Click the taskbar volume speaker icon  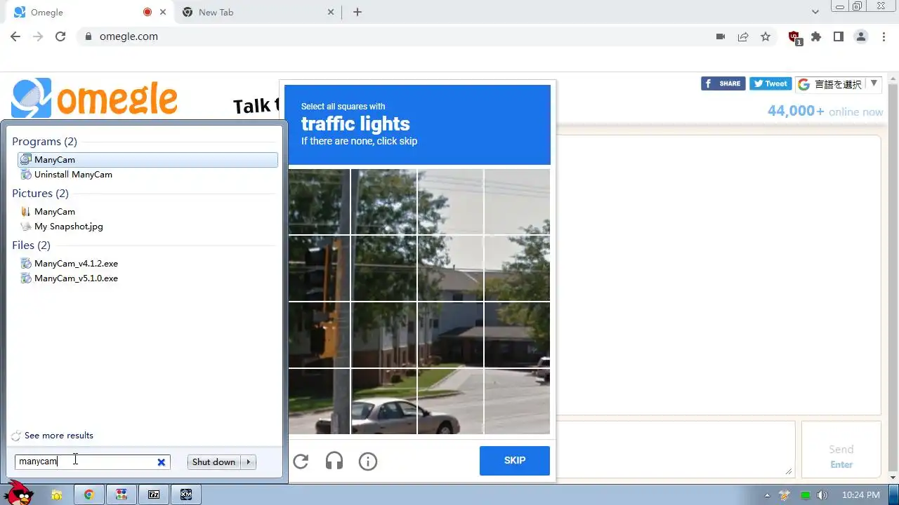822,495
